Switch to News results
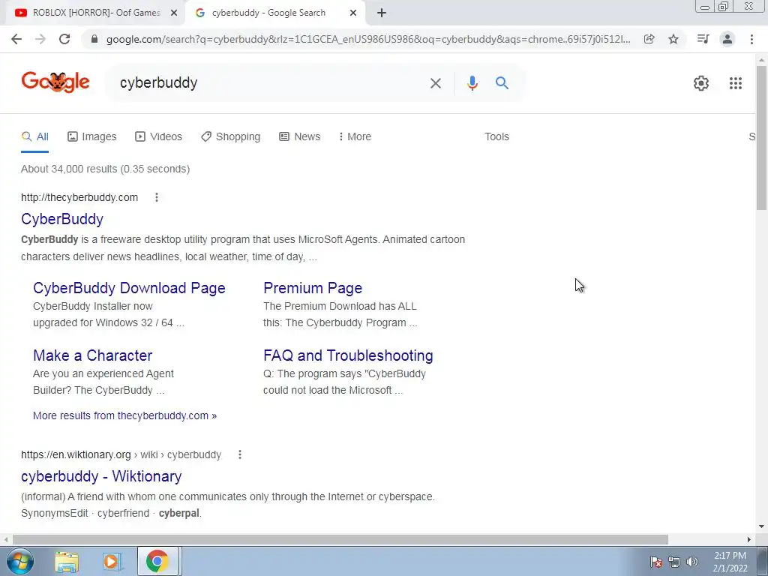Screen dimensions: 768x576 click(x=300, y=137)
